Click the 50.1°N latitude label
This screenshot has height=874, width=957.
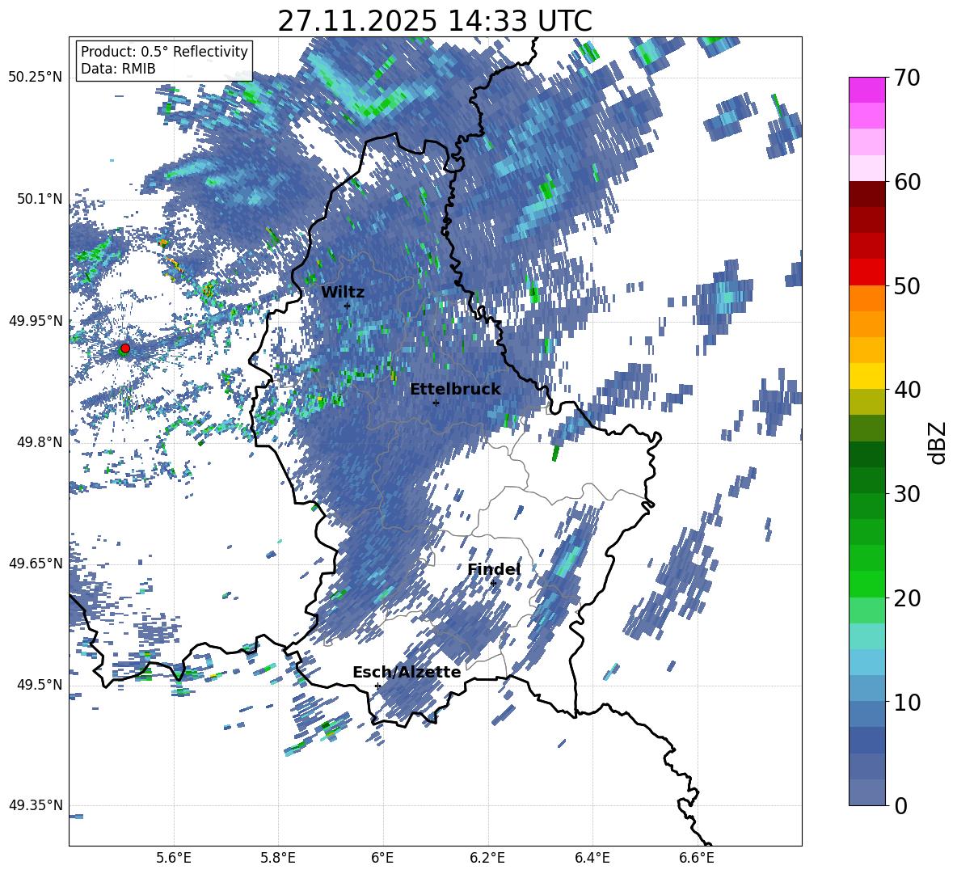(x=40, y=198)
